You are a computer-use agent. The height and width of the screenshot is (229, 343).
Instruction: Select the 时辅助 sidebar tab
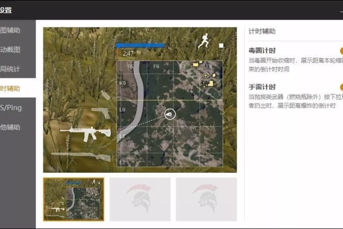coord(18,88)
